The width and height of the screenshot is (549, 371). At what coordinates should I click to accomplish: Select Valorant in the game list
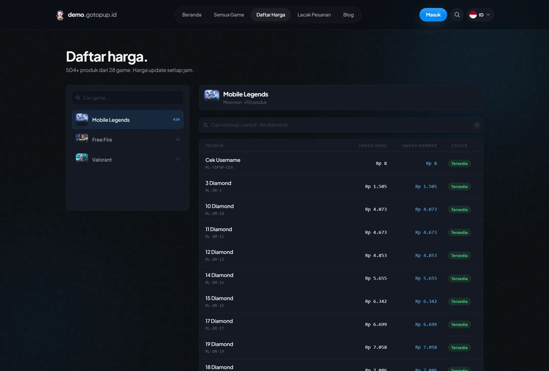[x=128, y=159]
